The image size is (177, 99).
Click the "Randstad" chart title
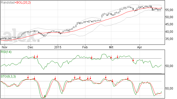[x=8, y=3]
